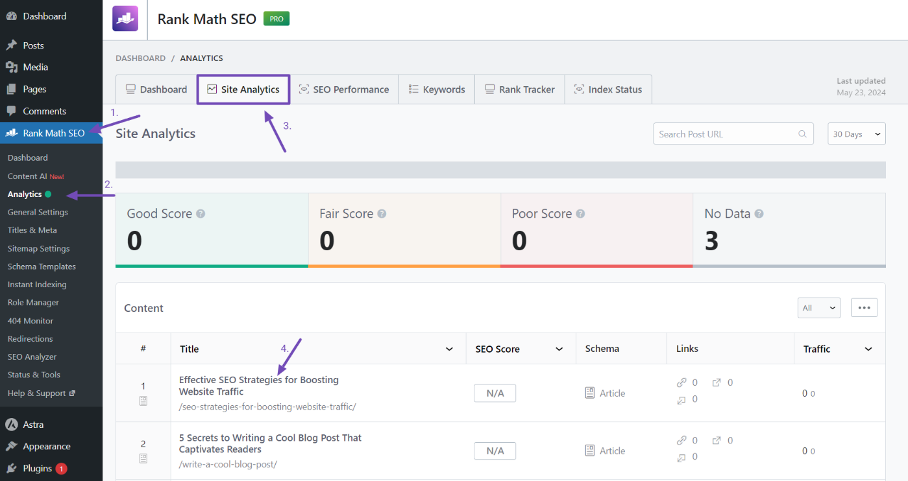
Task: Select the No Data card
Action: coord(789,230)
